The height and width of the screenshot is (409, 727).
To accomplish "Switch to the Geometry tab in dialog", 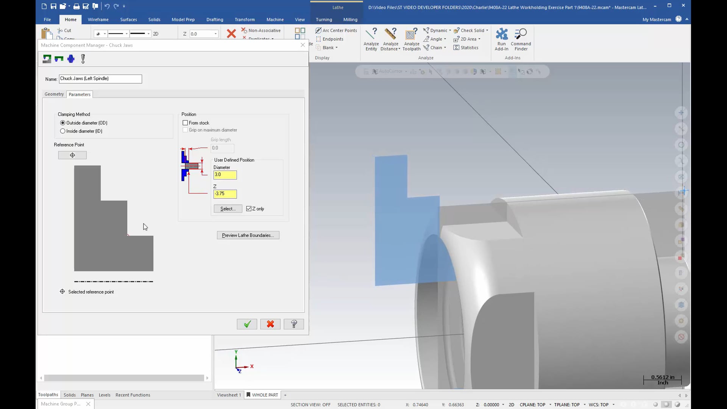I will click(54, 94).
